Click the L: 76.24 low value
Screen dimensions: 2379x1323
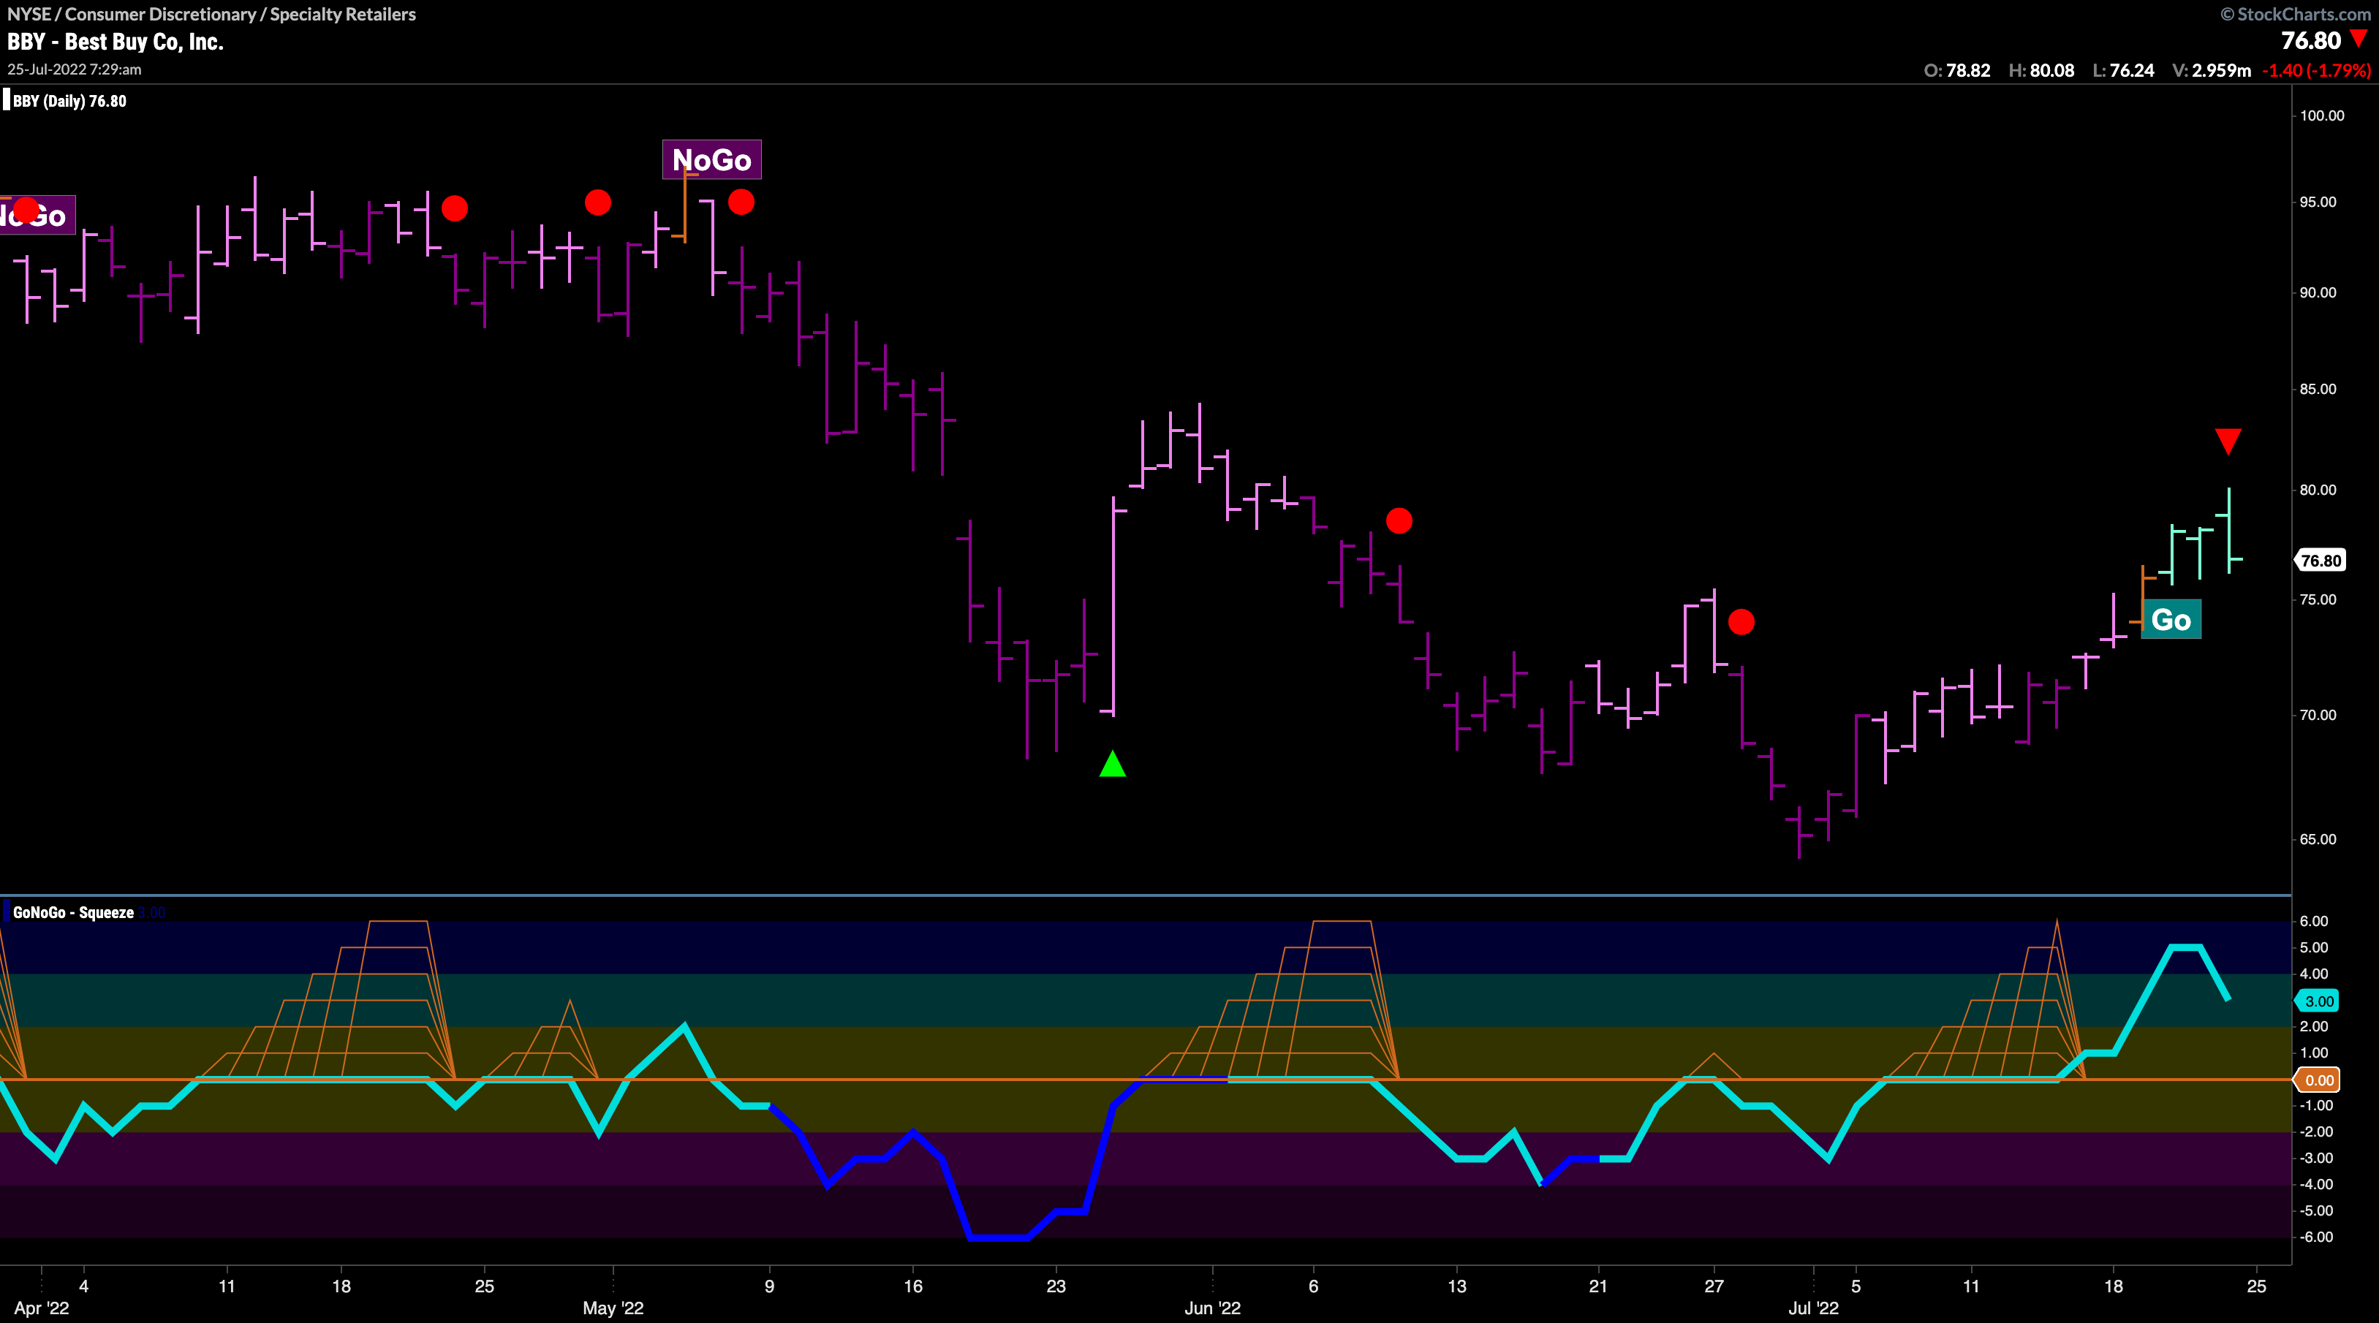pos(2123,70)
